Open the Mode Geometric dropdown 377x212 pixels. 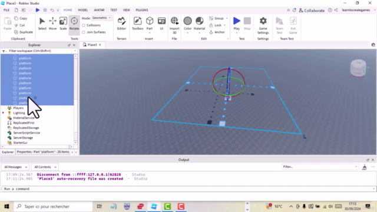(x=102, y=18)
